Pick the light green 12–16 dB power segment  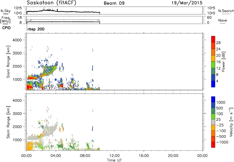point(213,65)
